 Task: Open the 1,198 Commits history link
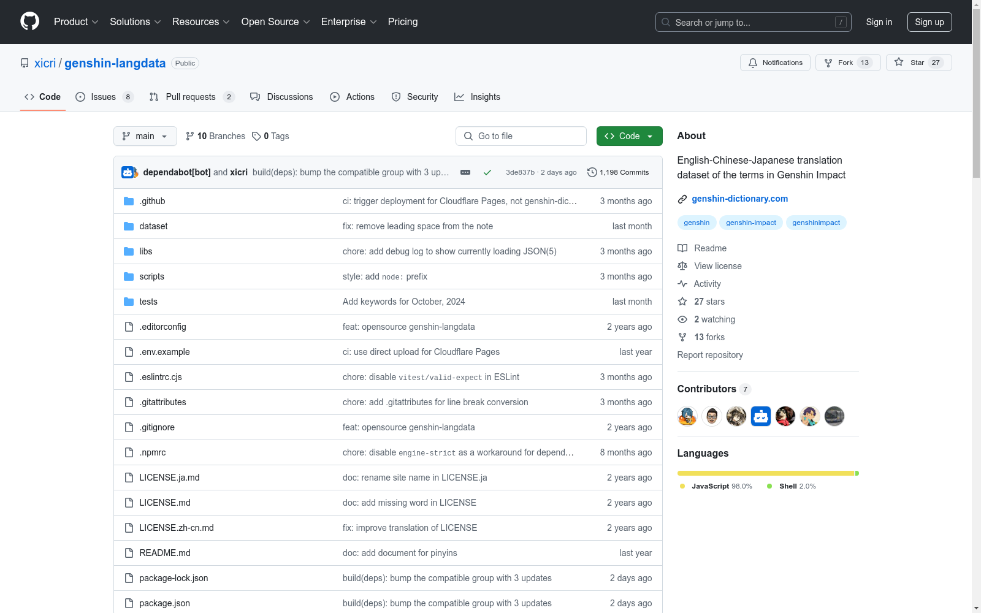[618, 172]
